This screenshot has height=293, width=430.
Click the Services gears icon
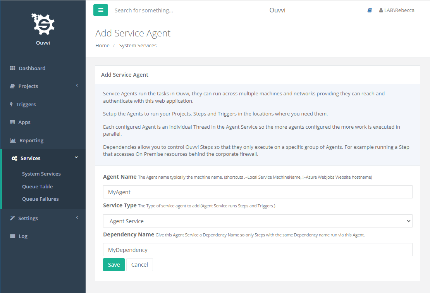click(x=14, y=158)
